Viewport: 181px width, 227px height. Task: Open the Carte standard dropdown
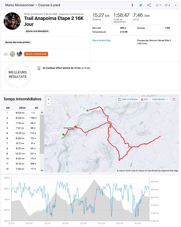160,99
